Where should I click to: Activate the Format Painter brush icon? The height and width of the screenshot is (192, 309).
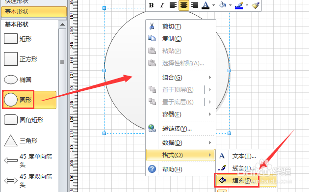coord(256,5)
